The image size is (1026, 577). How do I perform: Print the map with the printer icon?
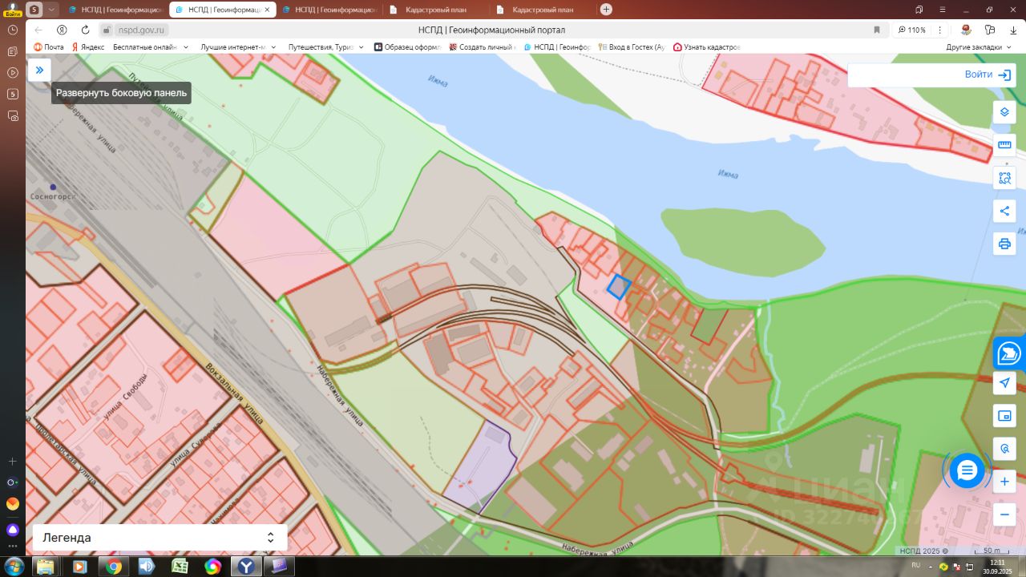tap(1004, 244)
